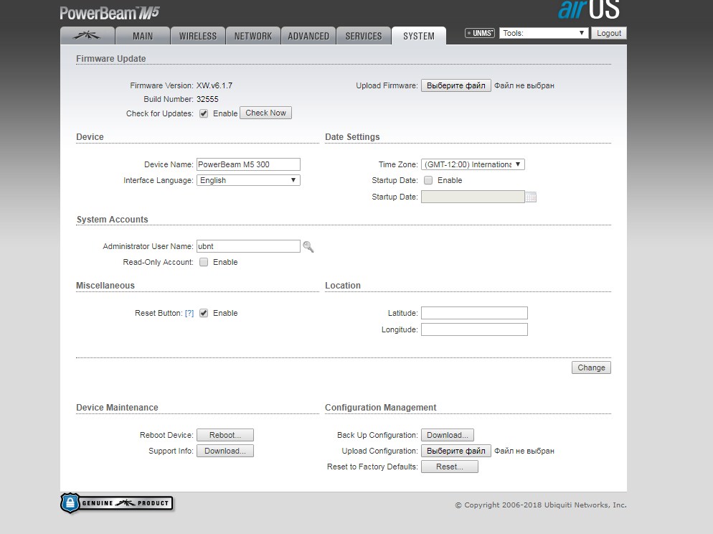
Task: Click the Device Maintenance heading
Action: [x=117, y=408]
